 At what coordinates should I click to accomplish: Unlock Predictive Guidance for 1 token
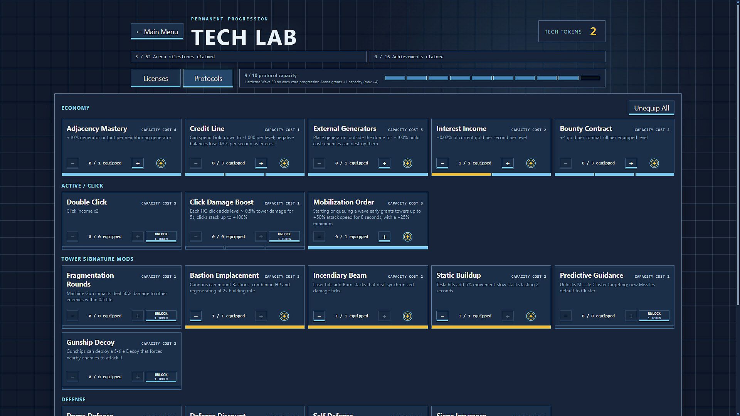click(x=654, y=316)
